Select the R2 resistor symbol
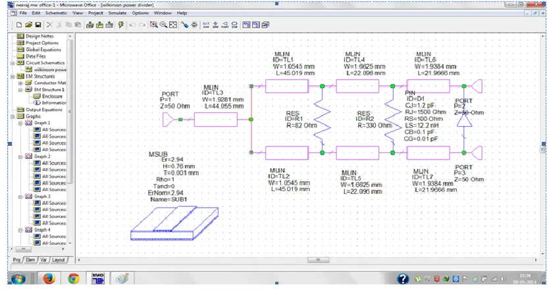This screenshot has height=289, width=549. [x=393, y=120]
